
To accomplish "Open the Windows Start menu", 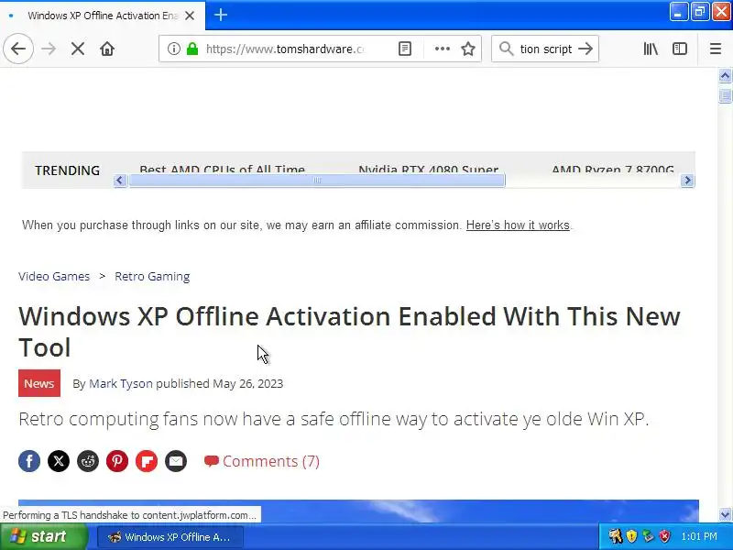I will pyautogui.click(x=43, y=536).
